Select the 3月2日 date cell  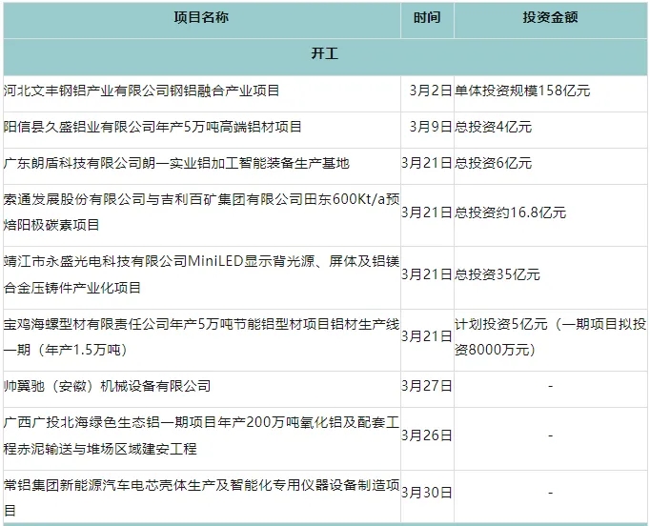[430, 91]
